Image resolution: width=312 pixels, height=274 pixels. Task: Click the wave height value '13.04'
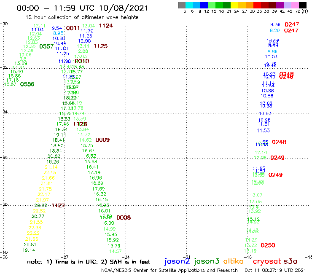[89, 26]
